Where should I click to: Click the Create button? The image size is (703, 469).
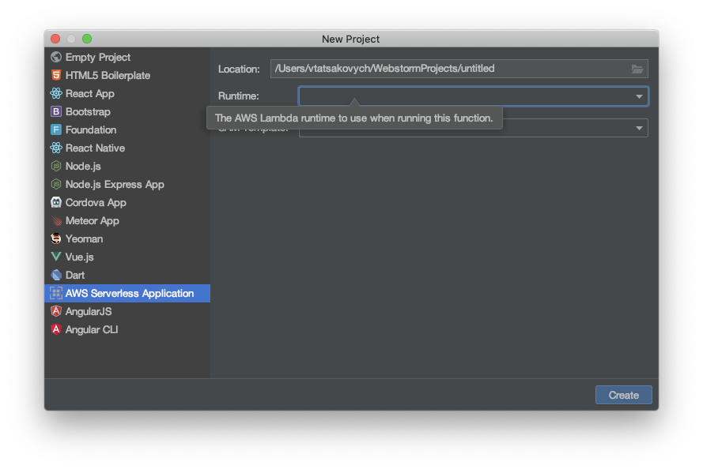click(x=623, y=395)
